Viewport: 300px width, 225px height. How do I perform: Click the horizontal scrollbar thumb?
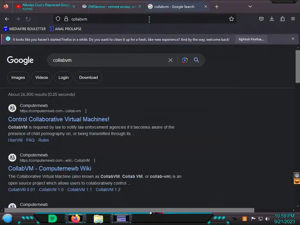(129, 210)
